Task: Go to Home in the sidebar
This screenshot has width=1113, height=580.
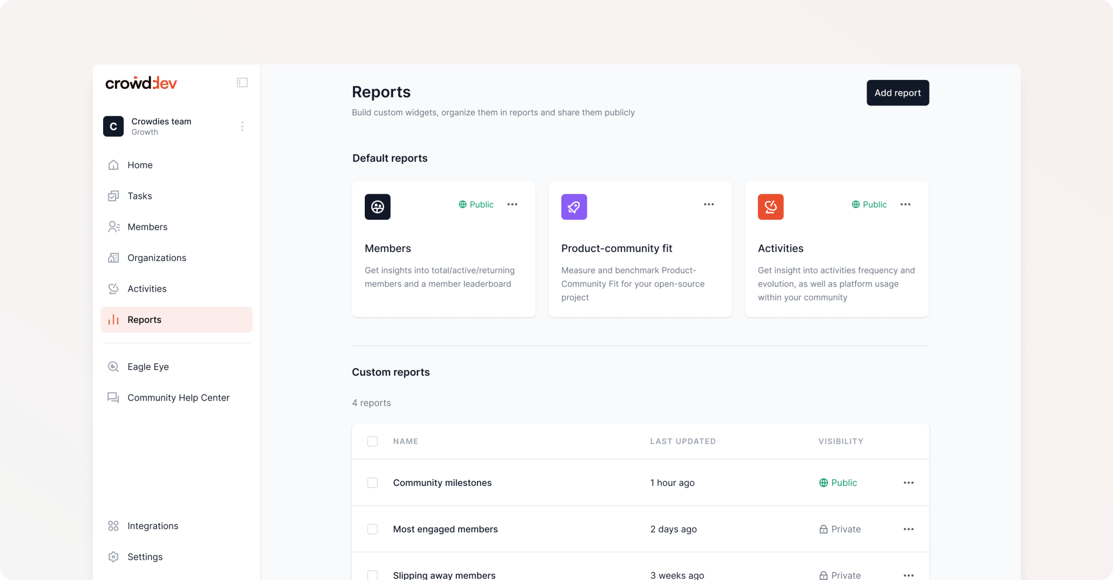Action: 176,165
